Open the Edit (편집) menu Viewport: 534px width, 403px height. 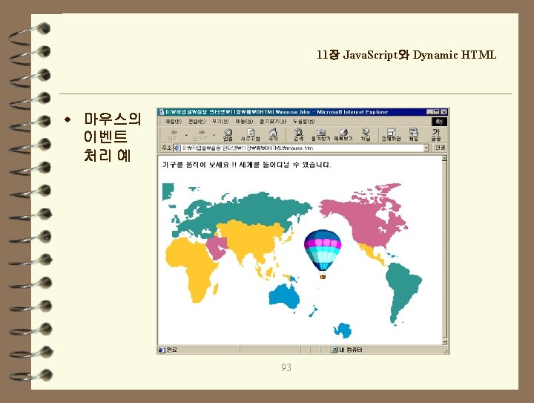(197, 121)
